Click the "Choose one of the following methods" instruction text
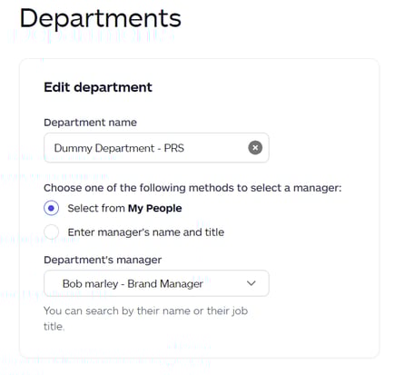This screenshot has width=414, height=375. (x=192, y=188)
